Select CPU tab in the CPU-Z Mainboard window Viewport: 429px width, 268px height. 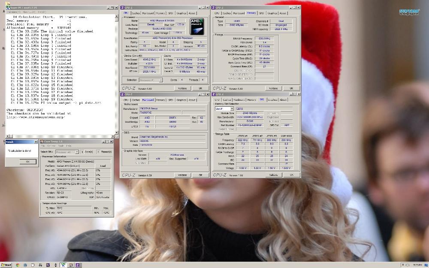point(126,100)
